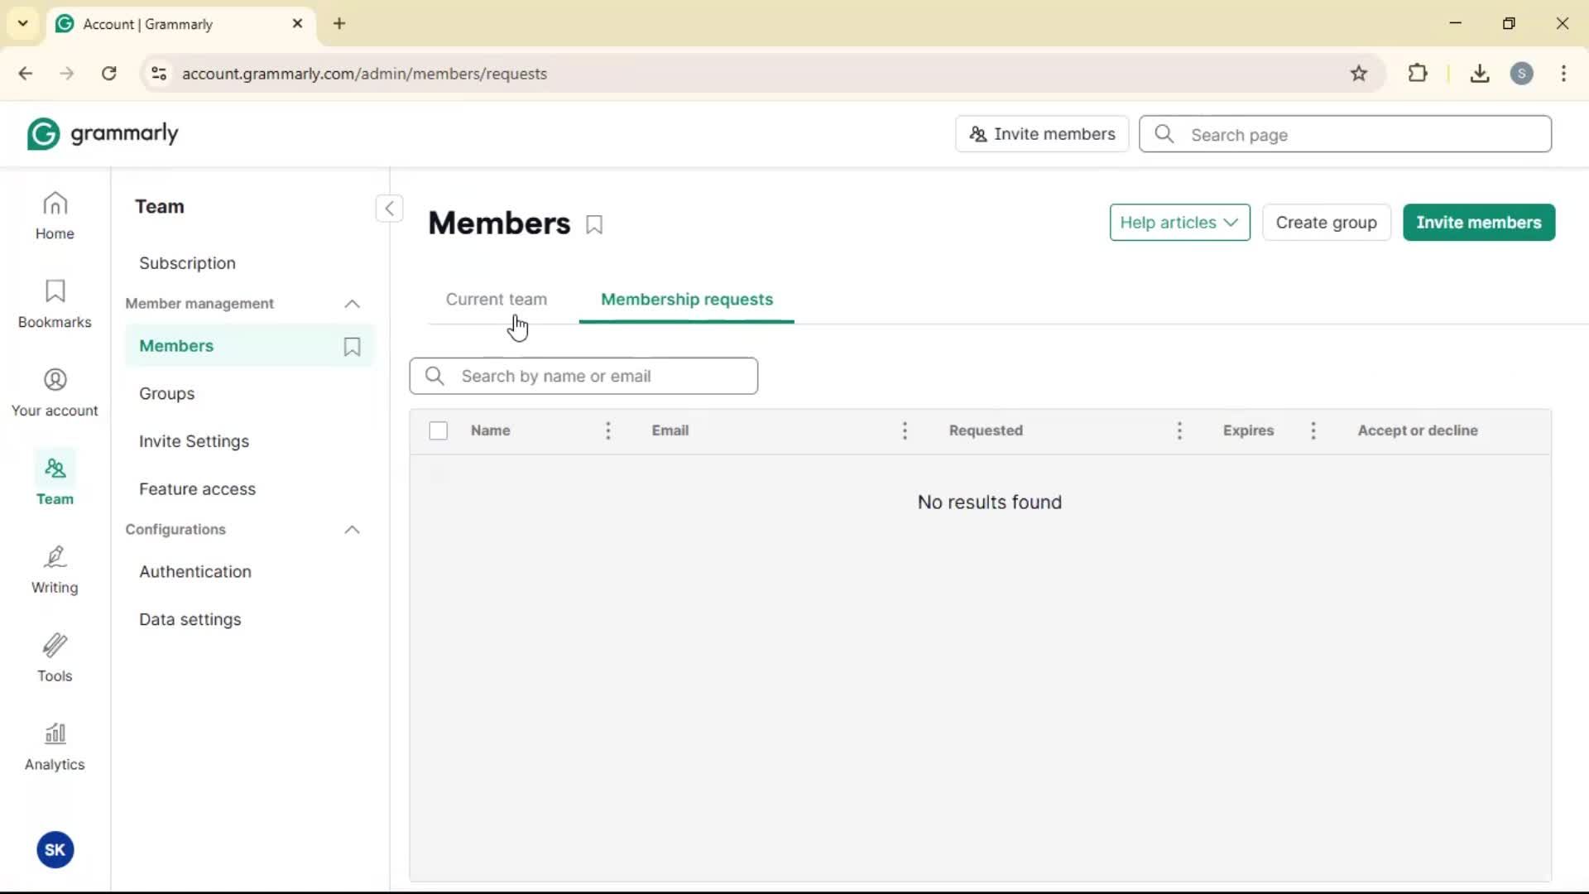The width and height of the screenshot is (1589, 894).
Task: Click the bookmark icon on the Members sidebar item
Action: pyautogui.click(x=352, y=347)
